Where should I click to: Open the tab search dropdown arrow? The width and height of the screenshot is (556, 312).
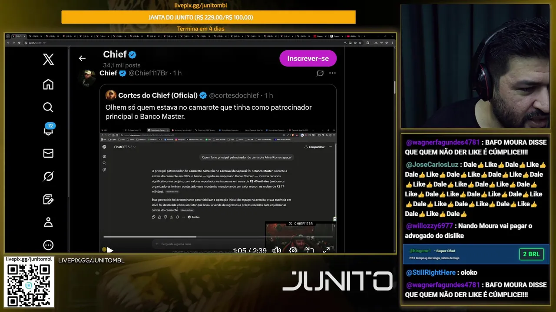7,36
